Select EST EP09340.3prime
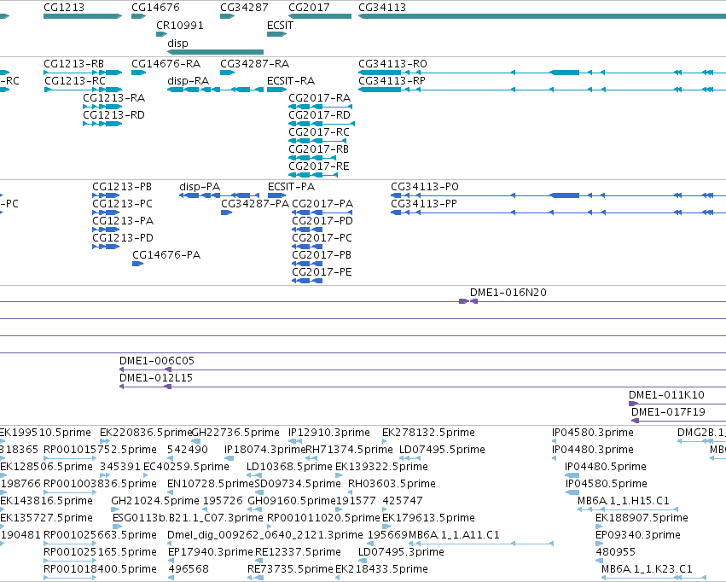The image size is (726, 582). (599, 544)
